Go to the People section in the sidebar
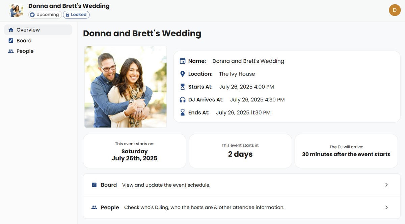 pos(38,51)
